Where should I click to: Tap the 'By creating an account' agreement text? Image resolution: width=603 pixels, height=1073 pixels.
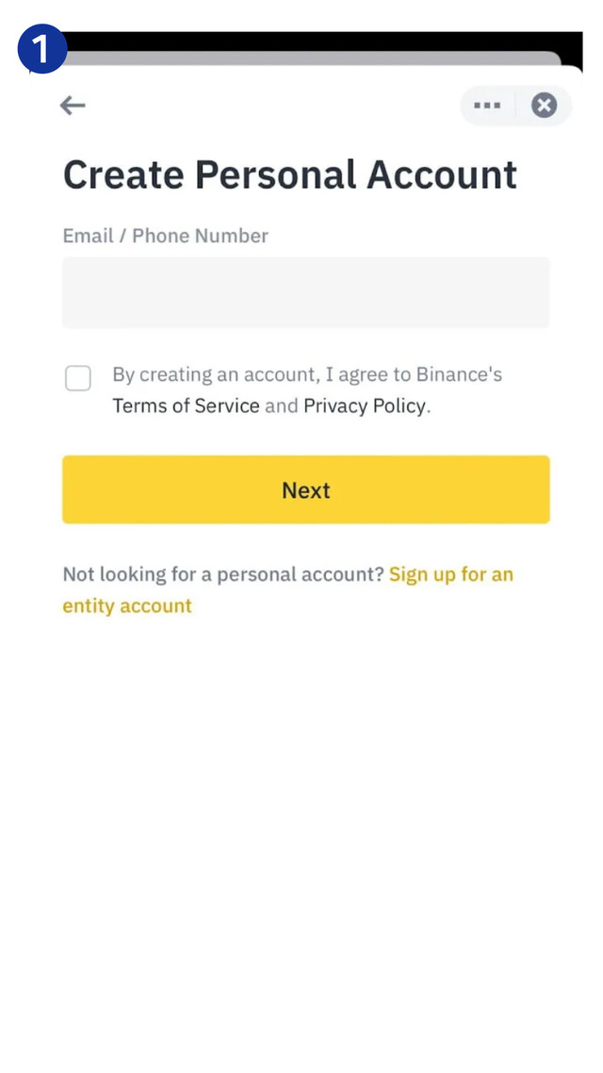[217, 374]
